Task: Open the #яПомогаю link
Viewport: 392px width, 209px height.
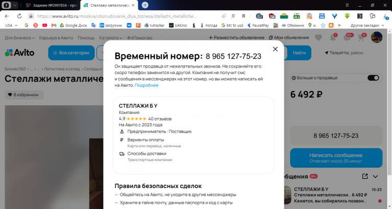Action: coord(139,38)
